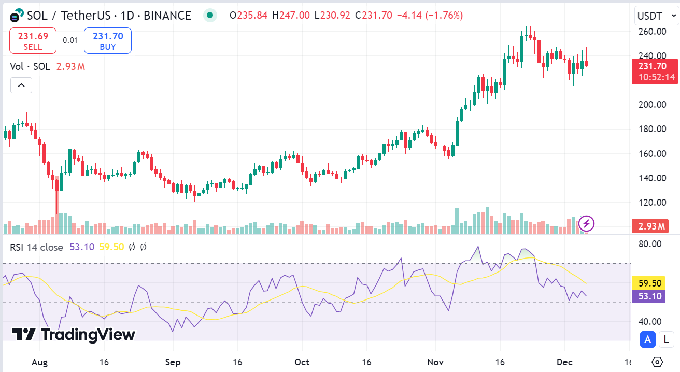Screen dimensions: 680x372
Task: Open the USDT currency dropdown
Action: point(656,16)
